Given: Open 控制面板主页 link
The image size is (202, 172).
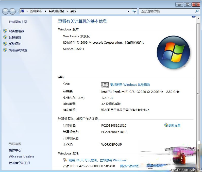Looking at the screenshot, I should [18, 22].
